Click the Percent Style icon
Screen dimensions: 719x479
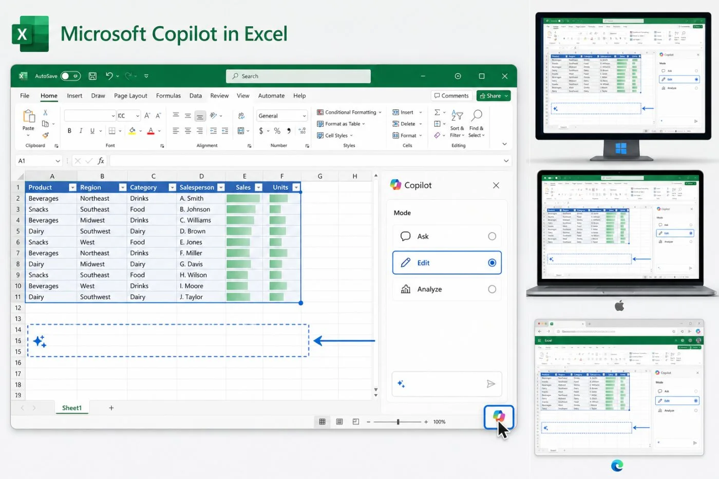(277, 131)
